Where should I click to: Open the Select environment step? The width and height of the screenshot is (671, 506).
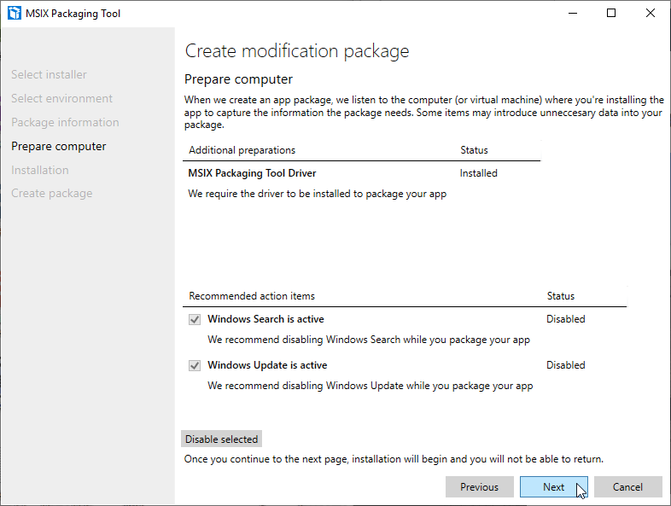tap(61, 99)
